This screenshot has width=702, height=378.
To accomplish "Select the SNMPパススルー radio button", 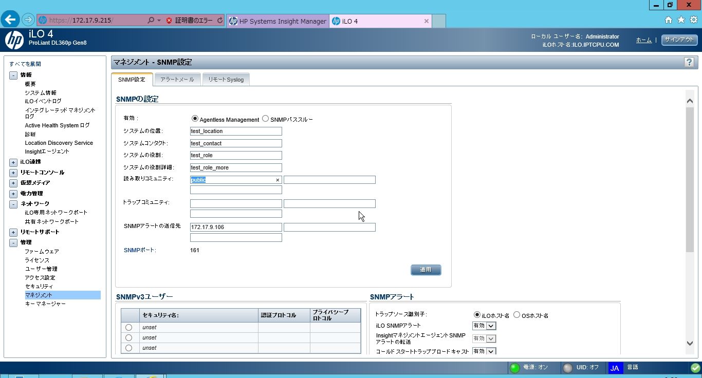I will click(x=265, y=119).
